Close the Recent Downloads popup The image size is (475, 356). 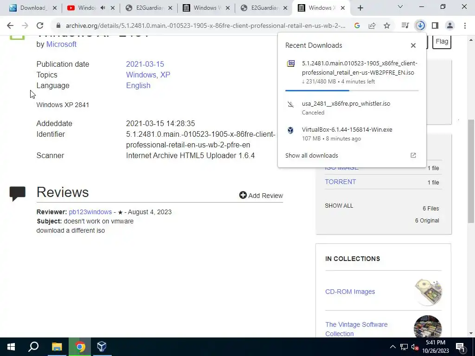click(x=413, y=45)
